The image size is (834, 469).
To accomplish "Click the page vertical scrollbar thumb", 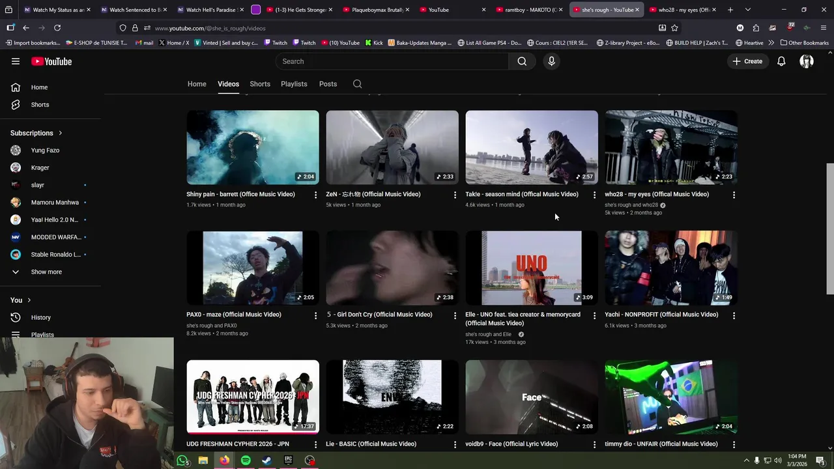I will [x=829, y=229].
